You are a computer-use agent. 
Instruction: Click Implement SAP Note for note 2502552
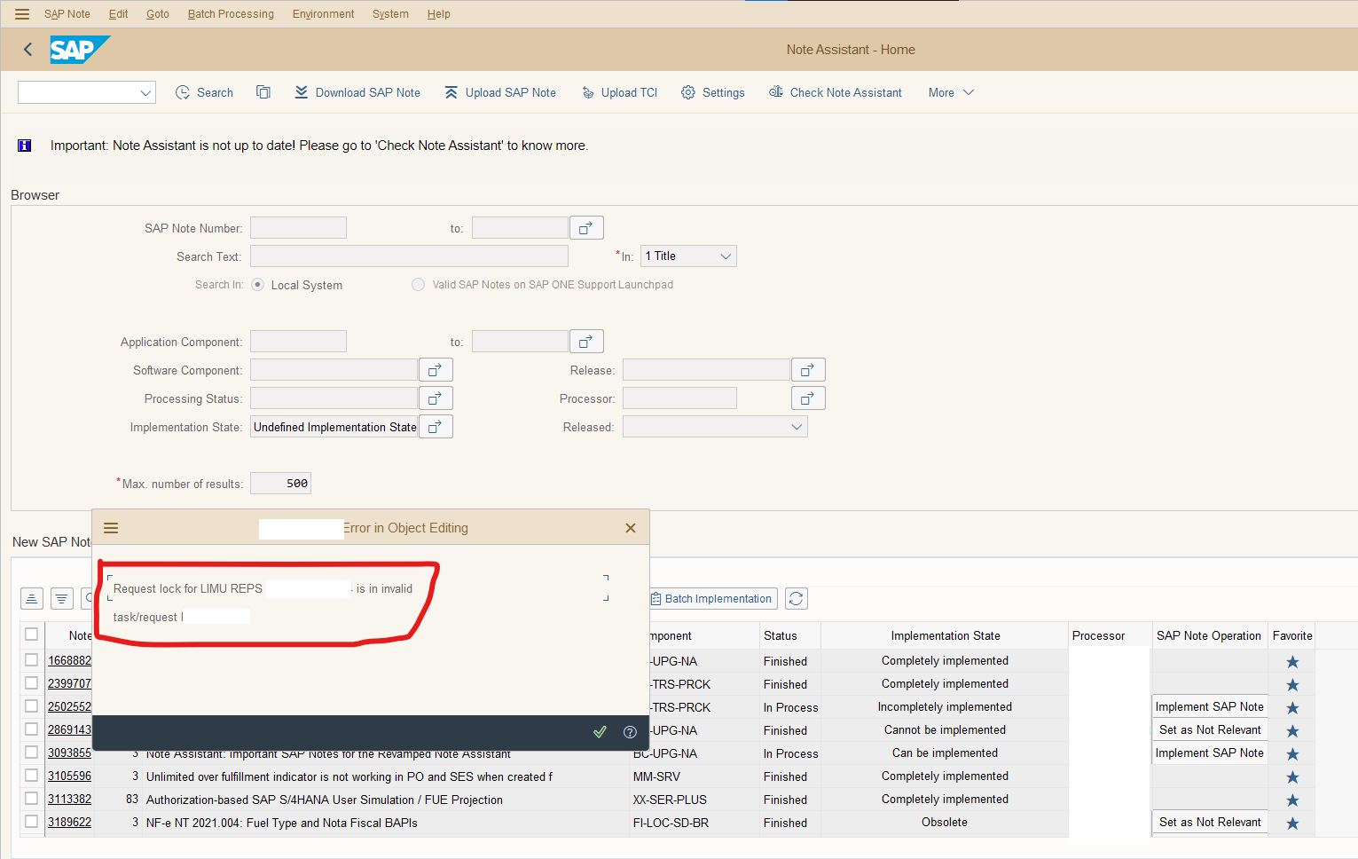tap(1209, 707)
